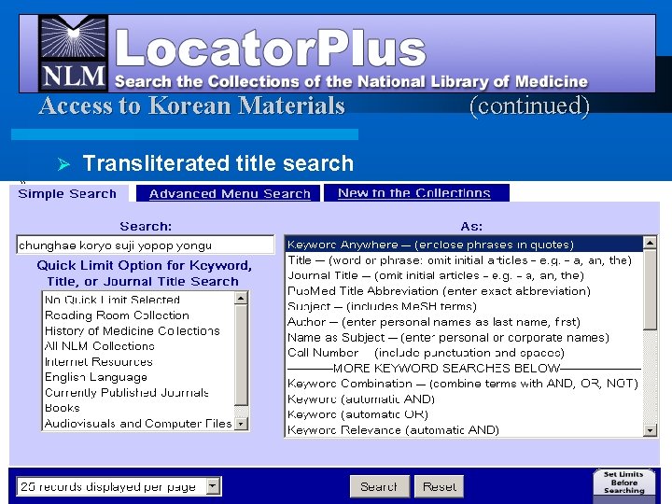
Task: Click the As list scrollbar thumb
Action: click(651, 289)
